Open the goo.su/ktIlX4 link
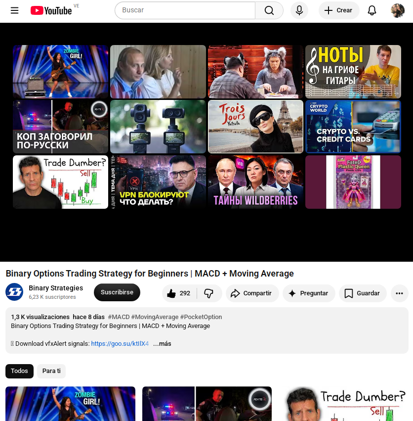The image size is (413, 421). 120,344
